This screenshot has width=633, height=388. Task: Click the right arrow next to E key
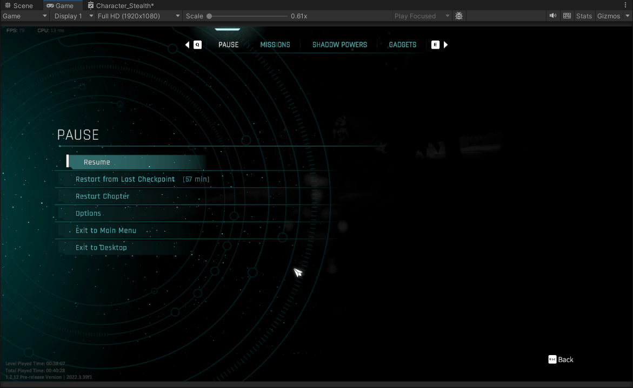point(445,45)
